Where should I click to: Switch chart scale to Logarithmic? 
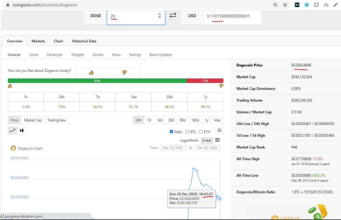pos(189,140)
